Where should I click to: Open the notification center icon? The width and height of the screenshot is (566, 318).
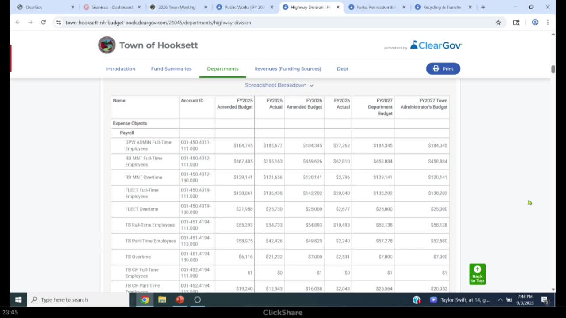tap(545, 300)
